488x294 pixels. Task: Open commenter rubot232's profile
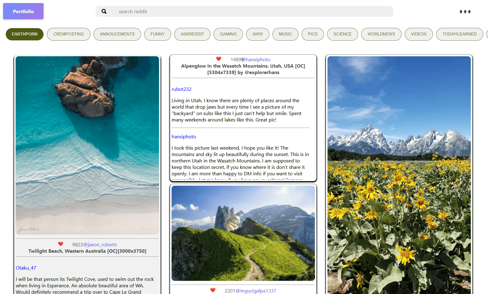point(181,89)
